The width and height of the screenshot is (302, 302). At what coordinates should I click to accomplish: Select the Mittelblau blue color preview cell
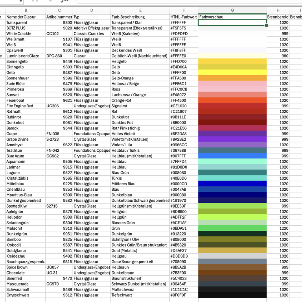click(x=232, y=184)
